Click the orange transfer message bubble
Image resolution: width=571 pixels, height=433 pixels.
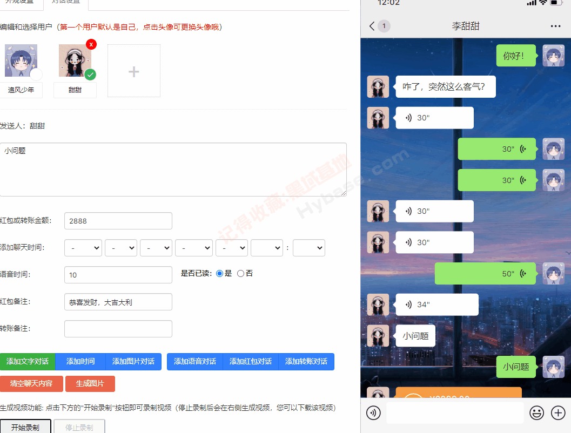(459, 393)
